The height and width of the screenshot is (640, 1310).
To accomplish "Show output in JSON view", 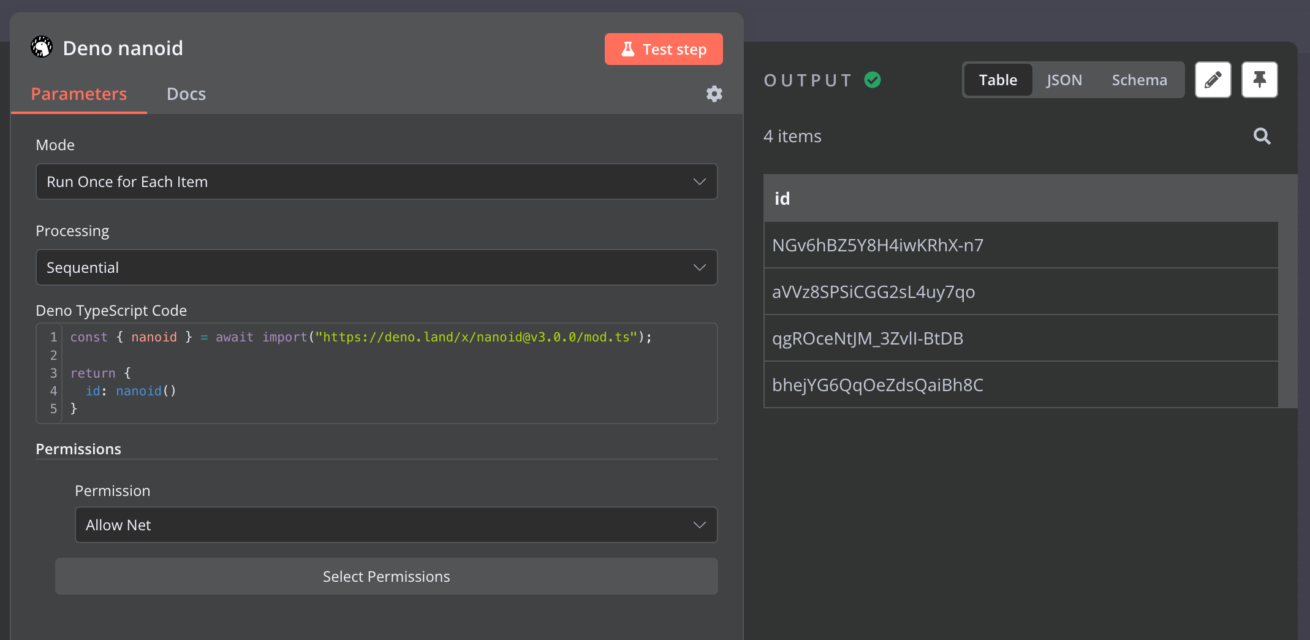I will (1064, 80).
